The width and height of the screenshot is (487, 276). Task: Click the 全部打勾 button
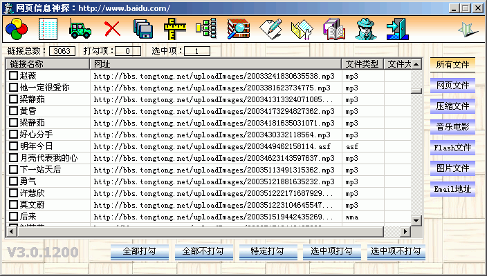[140, 252]
